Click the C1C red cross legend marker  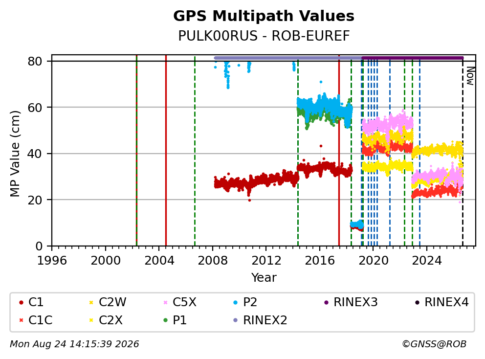pos(21,320)
